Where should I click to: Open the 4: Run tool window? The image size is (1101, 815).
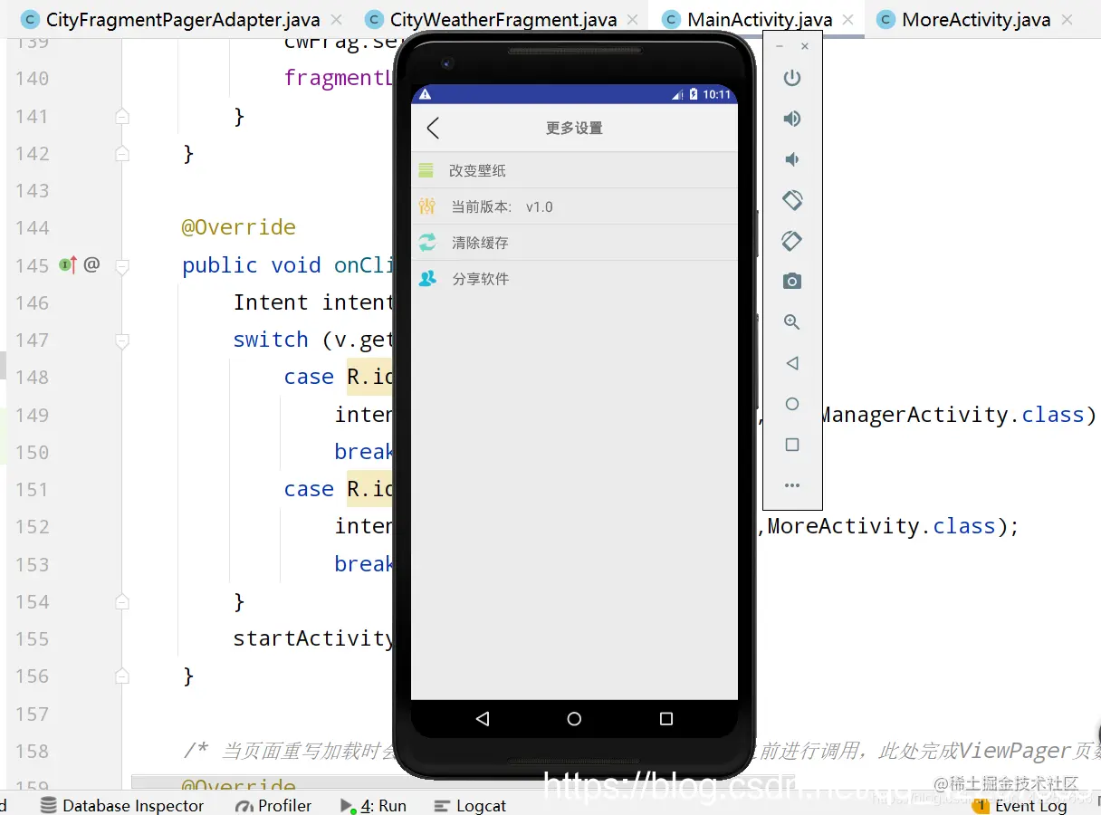[x=373, y=805]
